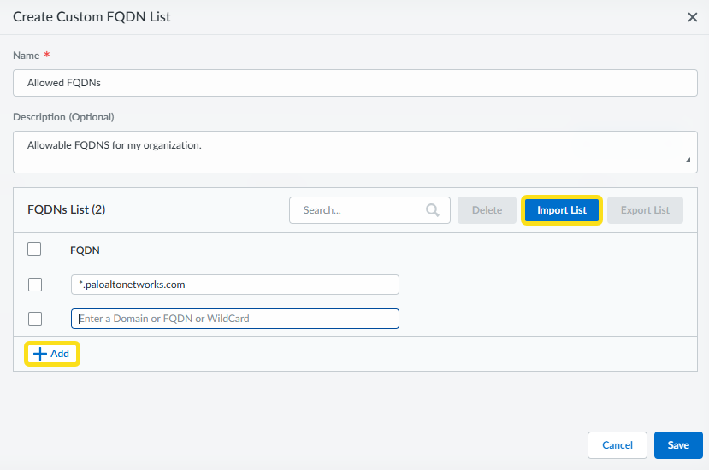
Task: Click the Name field label
Action: click(26, 56)
